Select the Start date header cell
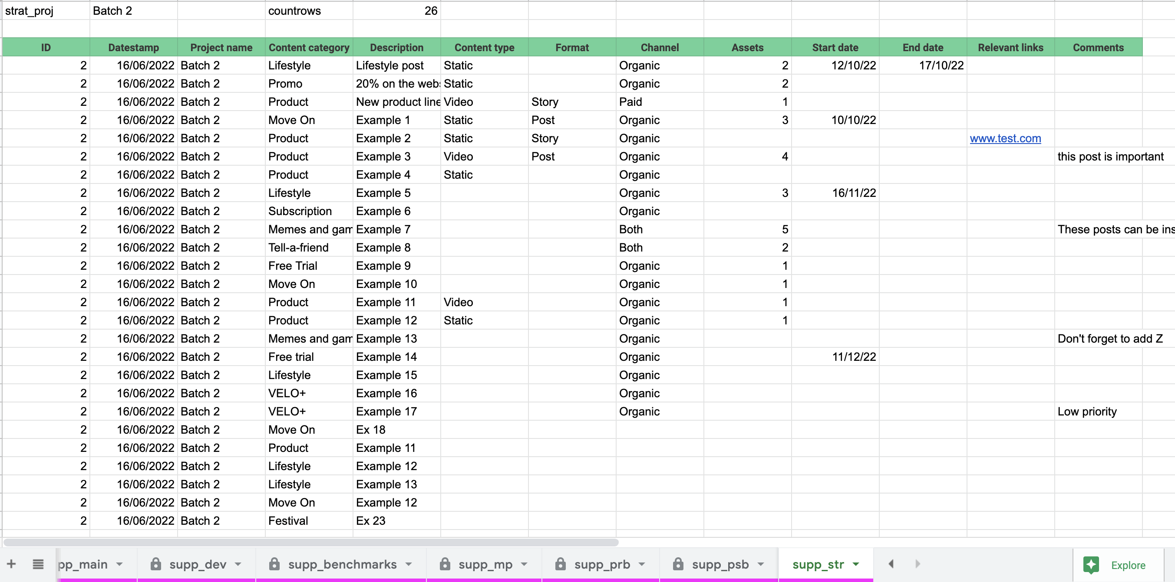The width and height of the screenshot is (1175, 582). [835, 47]
